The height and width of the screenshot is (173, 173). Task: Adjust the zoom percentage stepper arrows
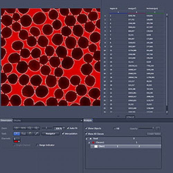64,128
